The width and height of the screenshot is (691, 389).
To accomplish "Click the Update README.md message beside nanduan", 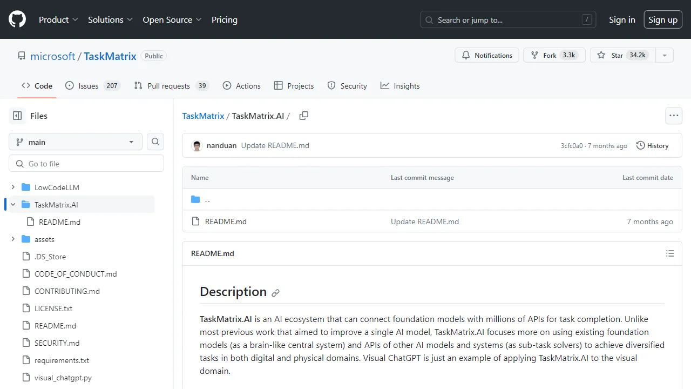I will (275, 145).
